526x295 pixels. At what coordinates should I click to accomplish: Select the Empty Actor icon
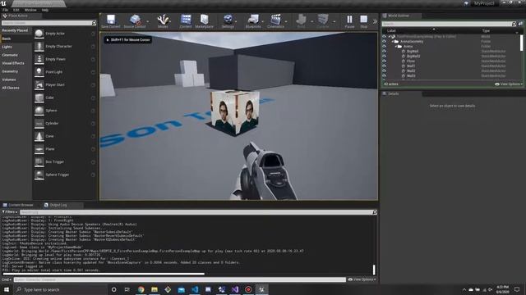click(39, 34)
